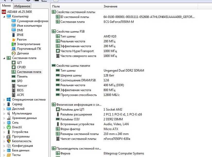
Task: Click the Хранение данных drive icon
Action: tap(9, 118)
